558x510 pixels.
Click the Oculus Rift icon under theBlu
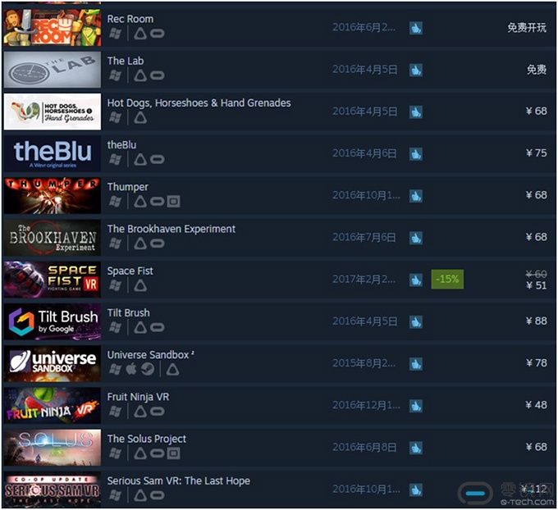tap(157, 159)
